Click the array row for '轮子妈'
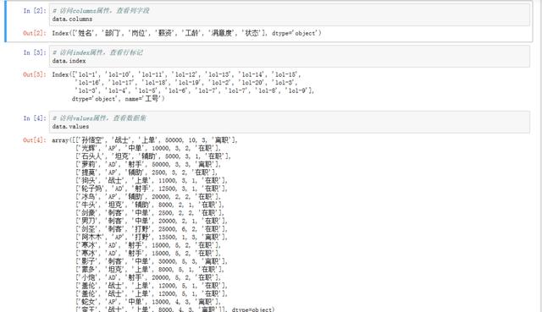The height and width of the screenshot is (312, 542). coord(152,189)
